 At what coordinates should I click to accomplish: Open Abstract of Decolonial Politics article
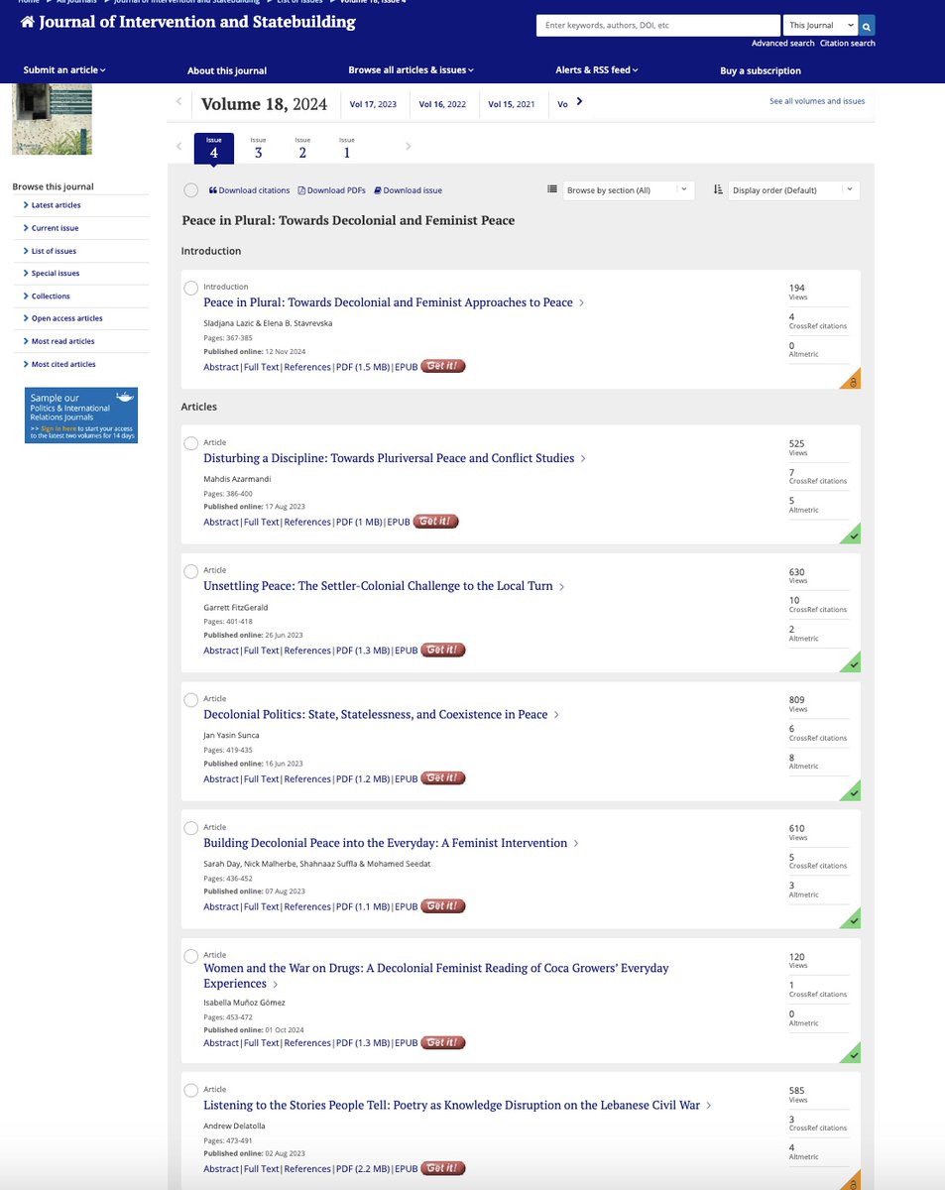click(221, 778)
